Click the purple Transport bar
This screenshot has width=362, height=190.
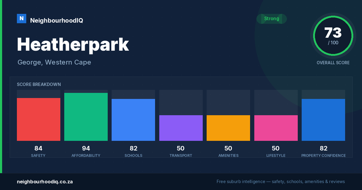(x=181, y=128)
